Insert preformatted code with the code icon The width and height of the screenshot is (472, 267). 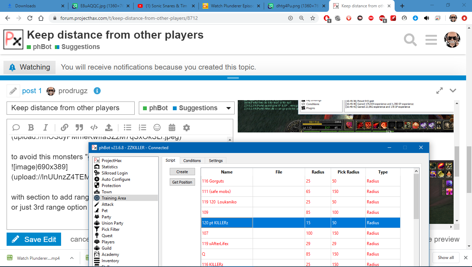[94, 128]
